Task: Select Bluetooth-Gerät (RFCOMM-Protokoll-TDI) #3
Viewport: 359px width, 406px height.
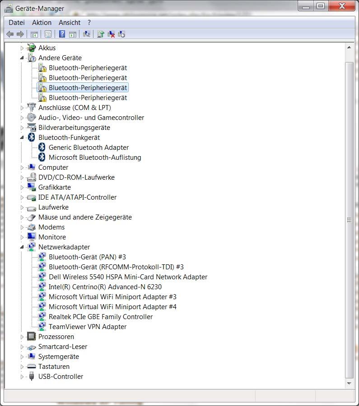Action: pos(116,267)
